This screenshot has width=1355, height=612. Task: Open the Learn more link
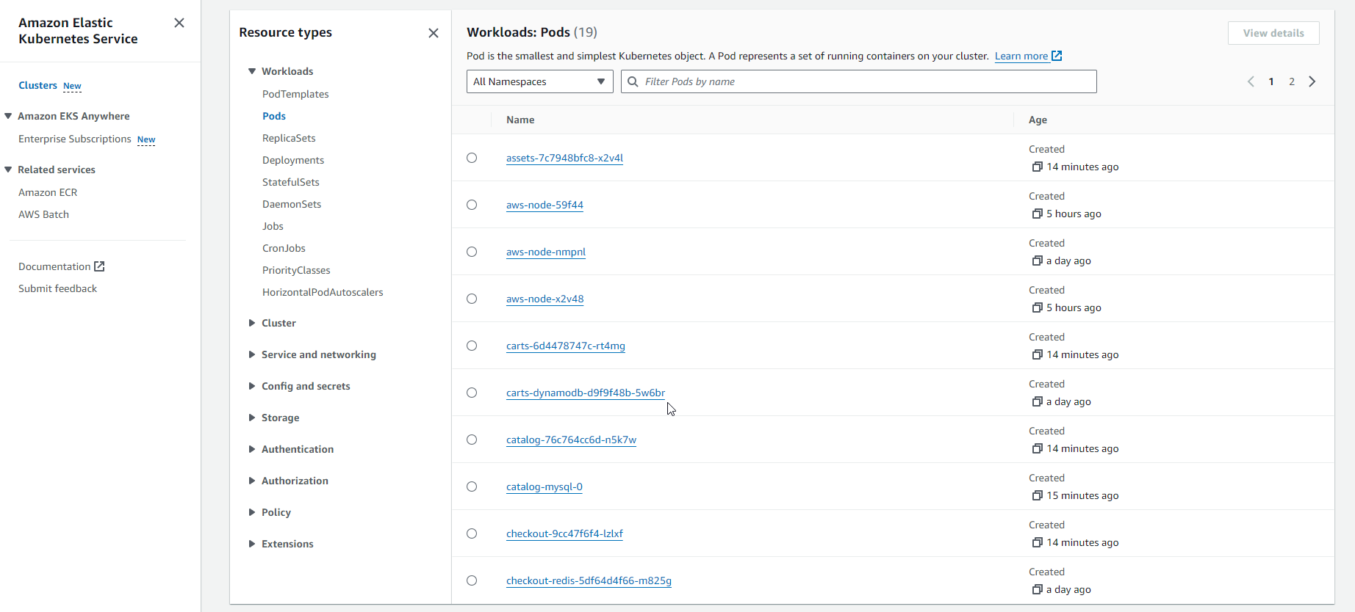tap(1021, 56)
